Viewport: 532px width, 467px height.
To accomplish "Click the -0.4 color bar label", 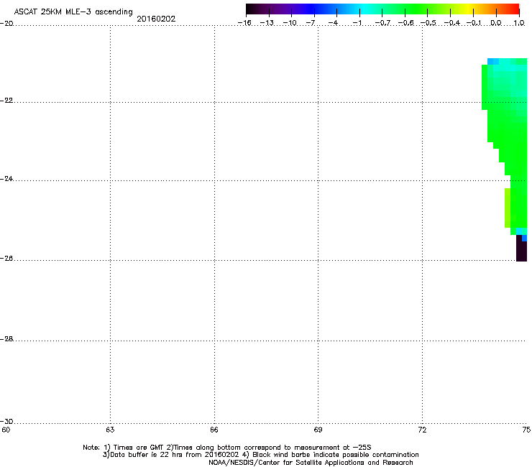I will pyautogui.click(x=452, y=23).
